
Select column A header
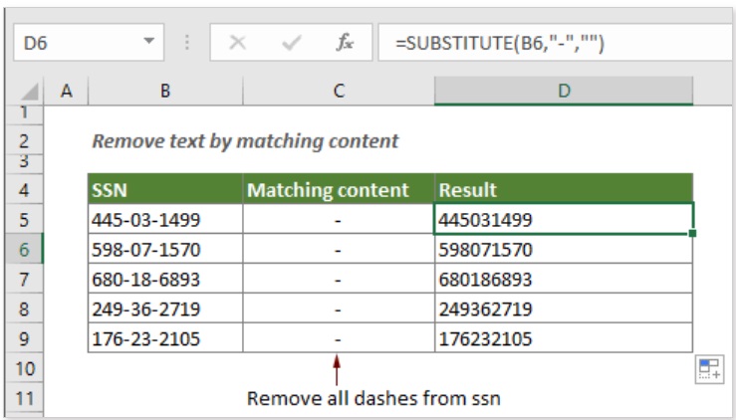(x=66, y=91)
